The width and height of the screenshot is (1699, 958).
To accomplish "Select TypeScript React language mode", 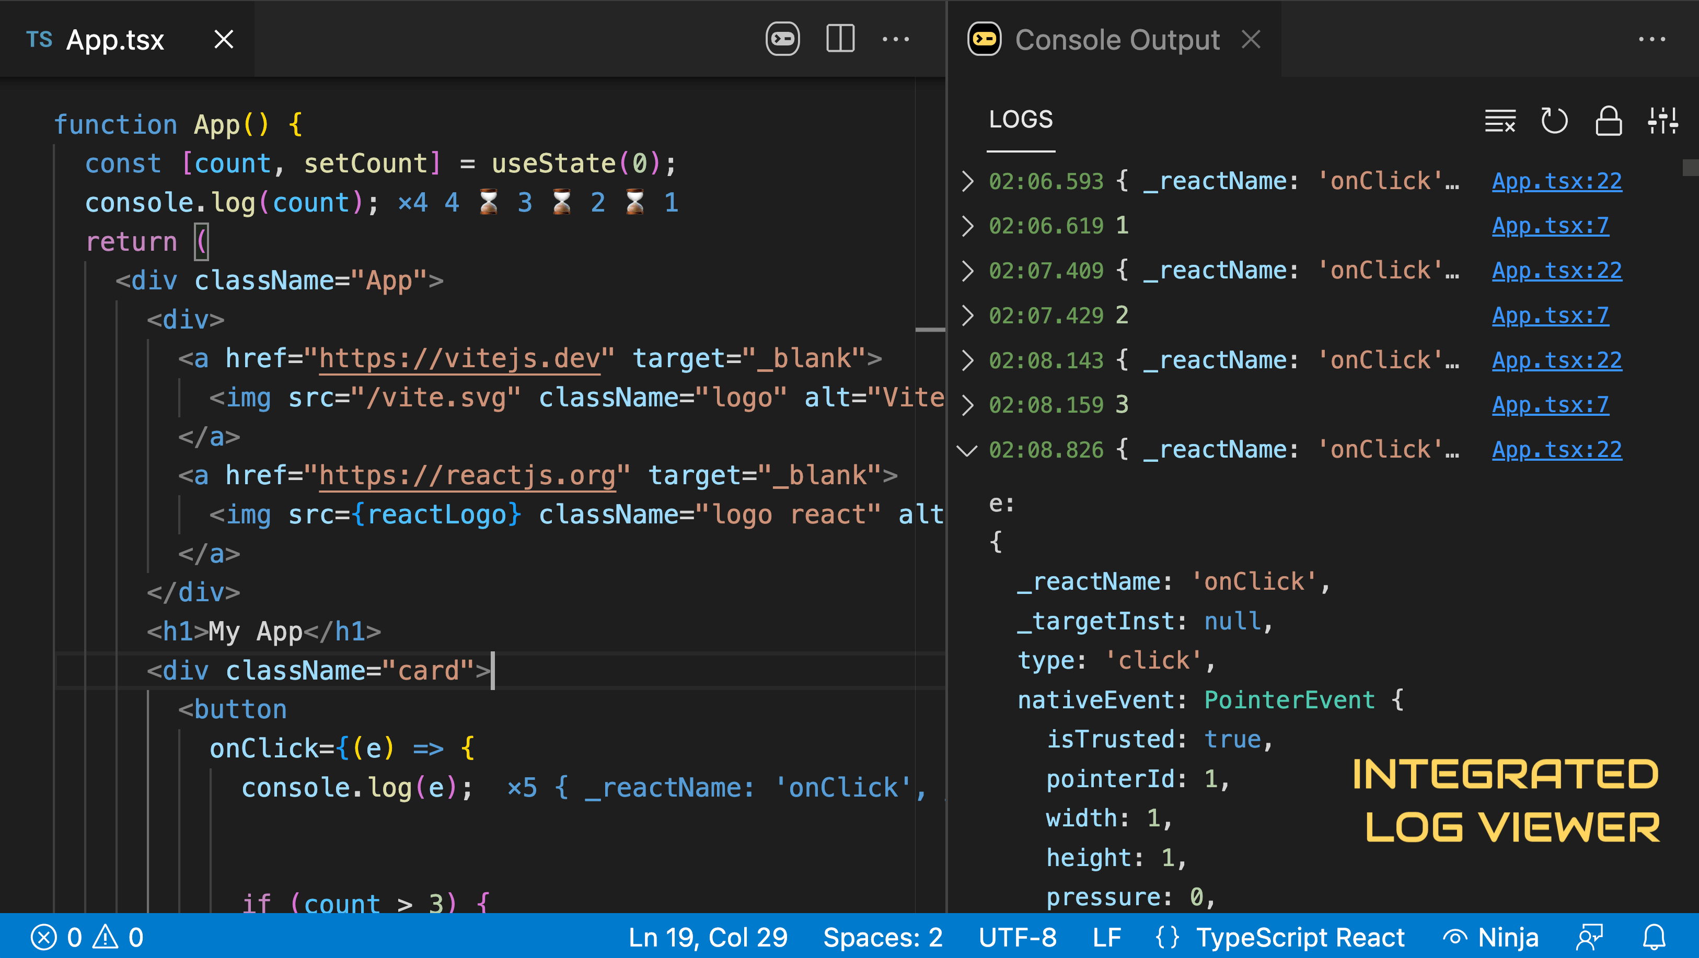I will pos(1300,937).
